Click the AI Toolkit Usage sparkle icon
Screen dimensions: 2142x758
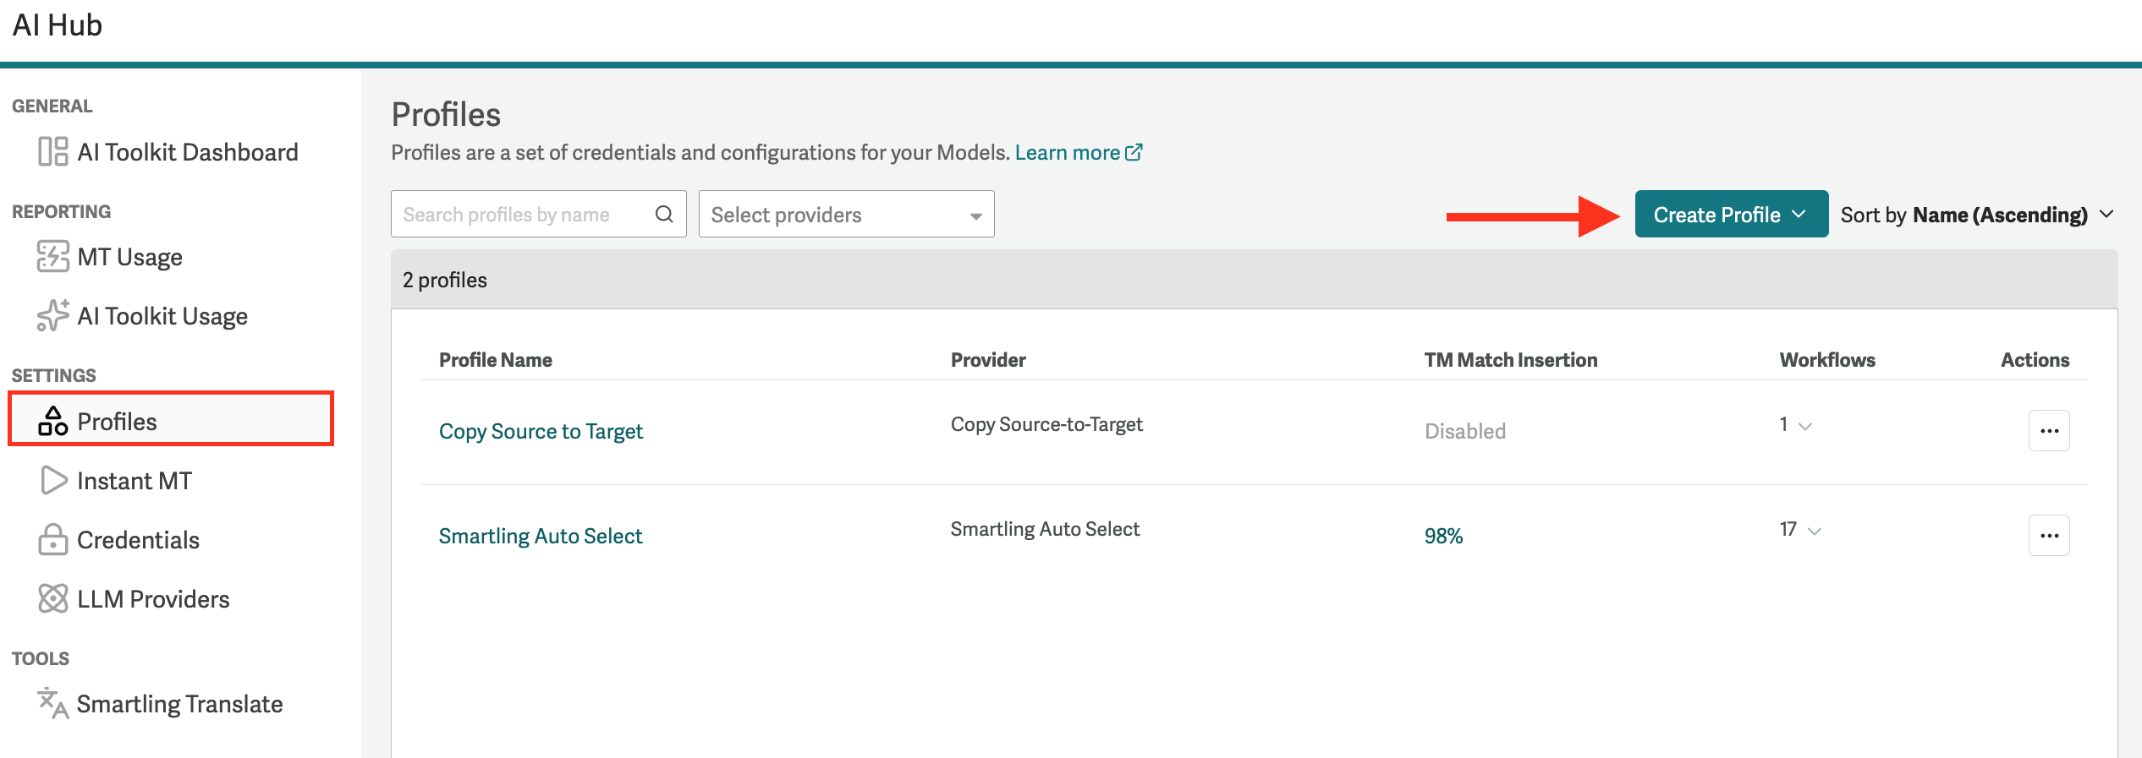coord(52,316)
